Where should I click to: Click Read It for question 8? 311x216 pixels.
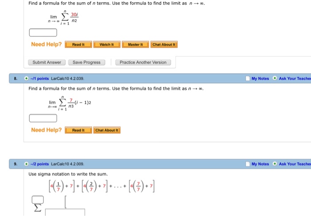(78, 130)
